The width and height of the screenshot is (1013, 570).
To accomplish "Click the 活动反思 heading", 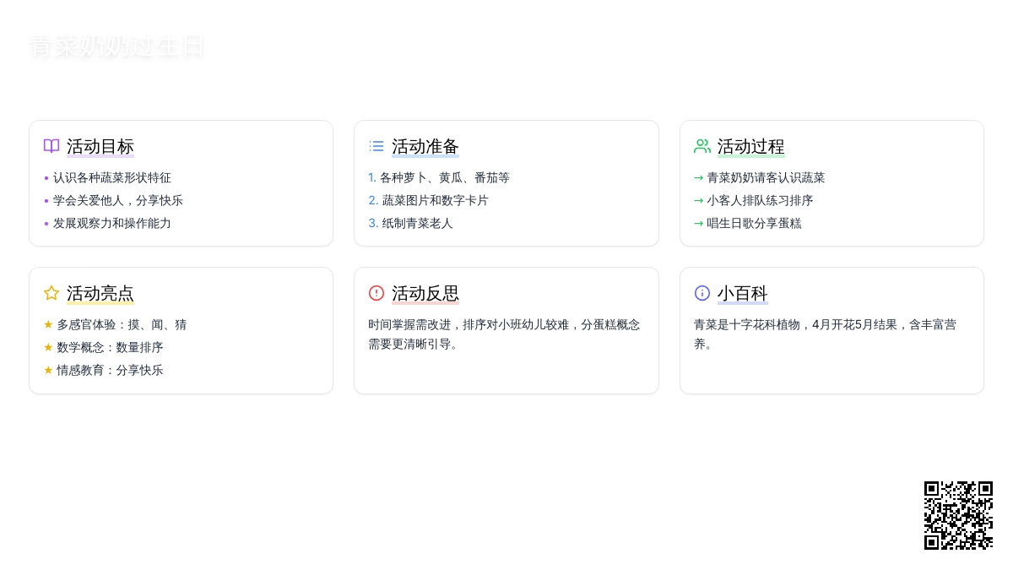I will pyautogui.click(x=425, y=294).
